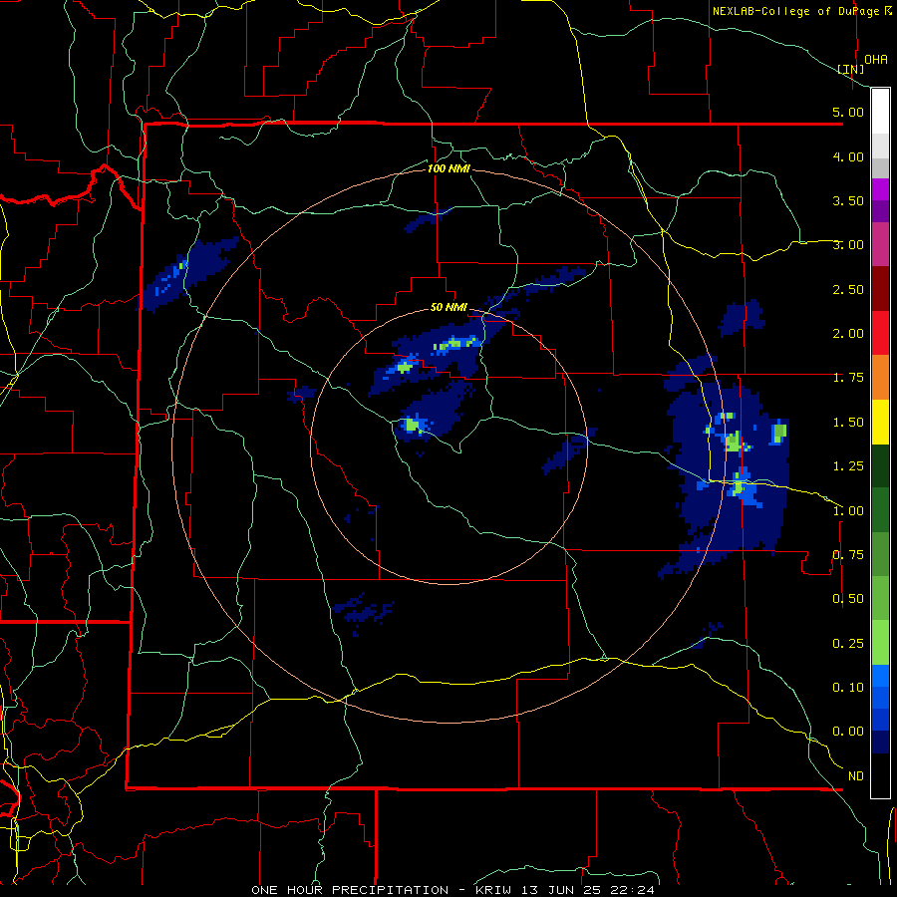The width and height of the screenshot is (897, 897).
Task: Select the 1.00 legend value
Action: click(848, 511)
